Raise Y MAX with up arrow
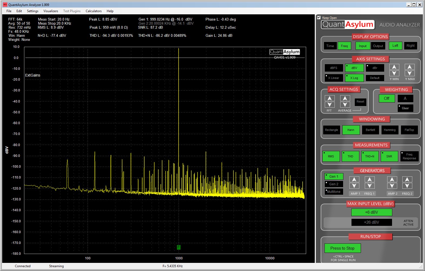 point(410,67)
